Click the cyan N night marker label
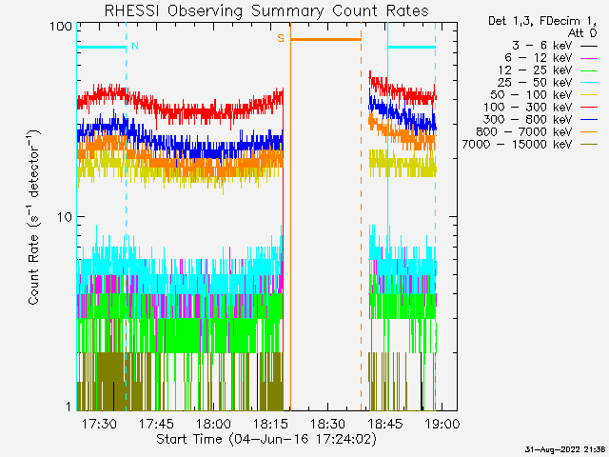Screen dimensions: 609x457 coord(135,46)
